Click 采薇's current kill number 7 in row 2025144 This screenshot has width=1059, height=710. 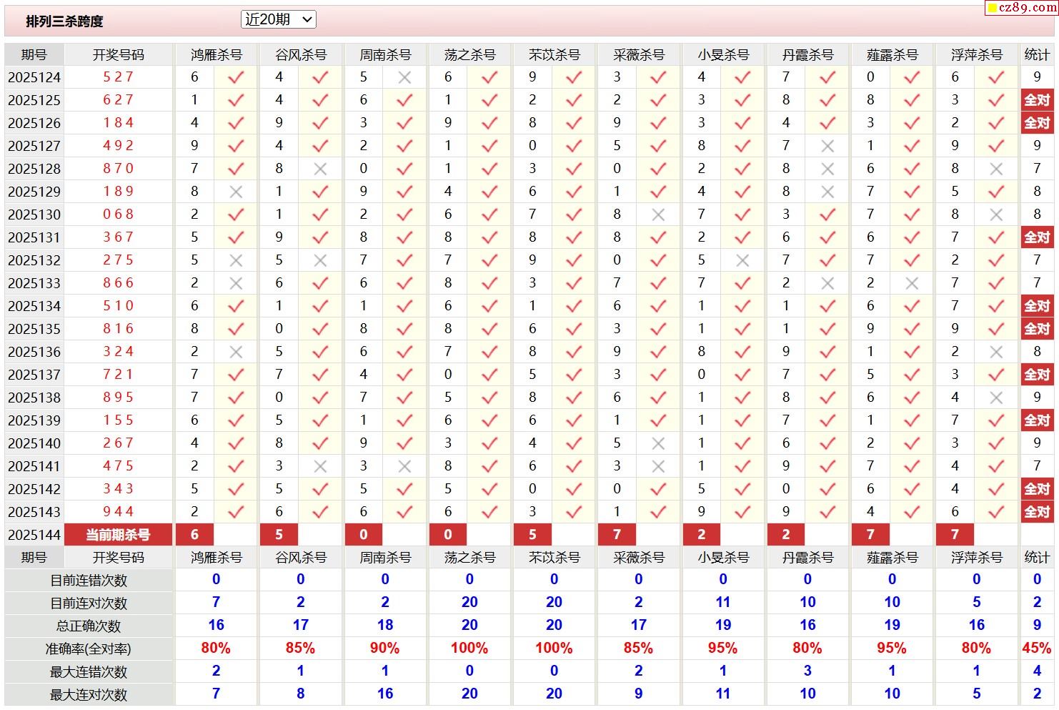[x=617, y=535]
